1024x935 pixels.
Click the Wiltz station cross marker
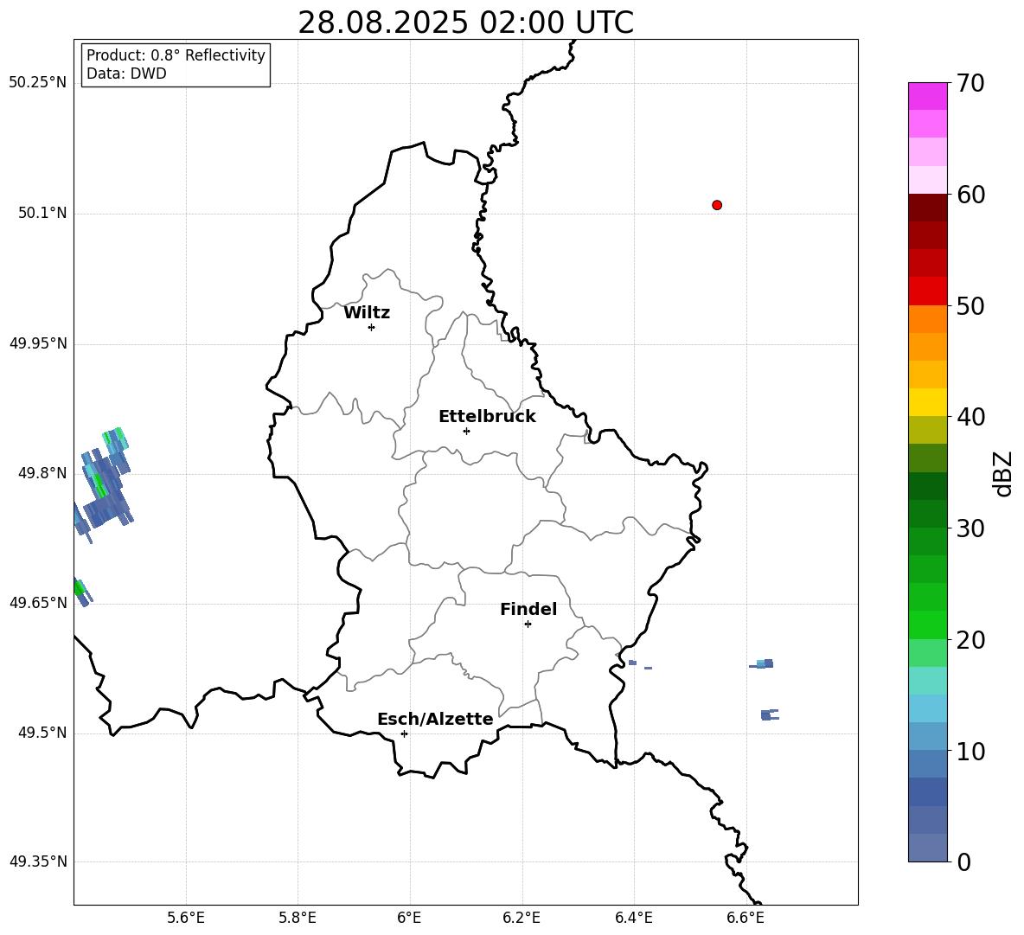pyautogui.click(x=372, y=327)
